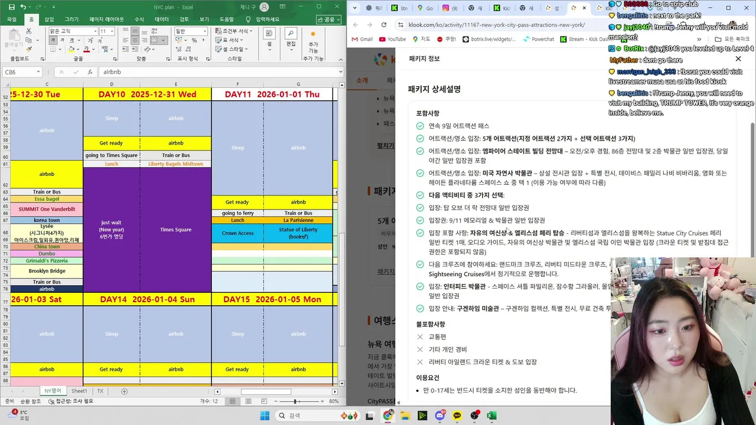Expand the formula bar
The height and width of the screenshot is (425, 756).
pos(340,72)
